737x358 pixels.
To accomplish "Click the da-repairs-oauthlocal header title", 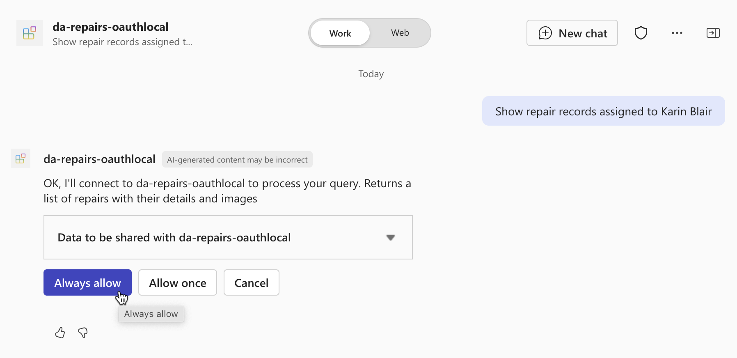I will (x=110, y=27).
